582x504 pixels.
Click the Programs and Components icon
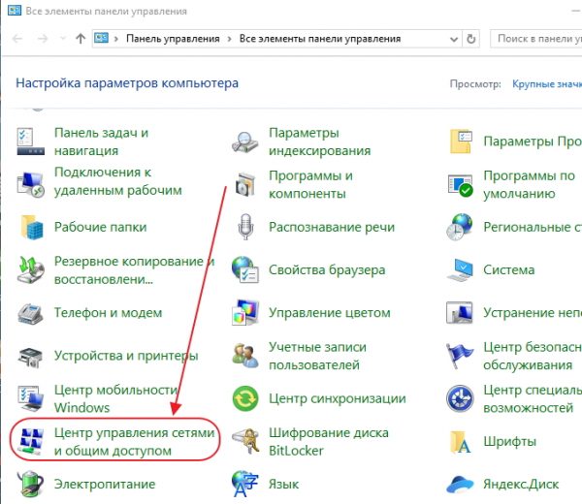pos(245,184)
